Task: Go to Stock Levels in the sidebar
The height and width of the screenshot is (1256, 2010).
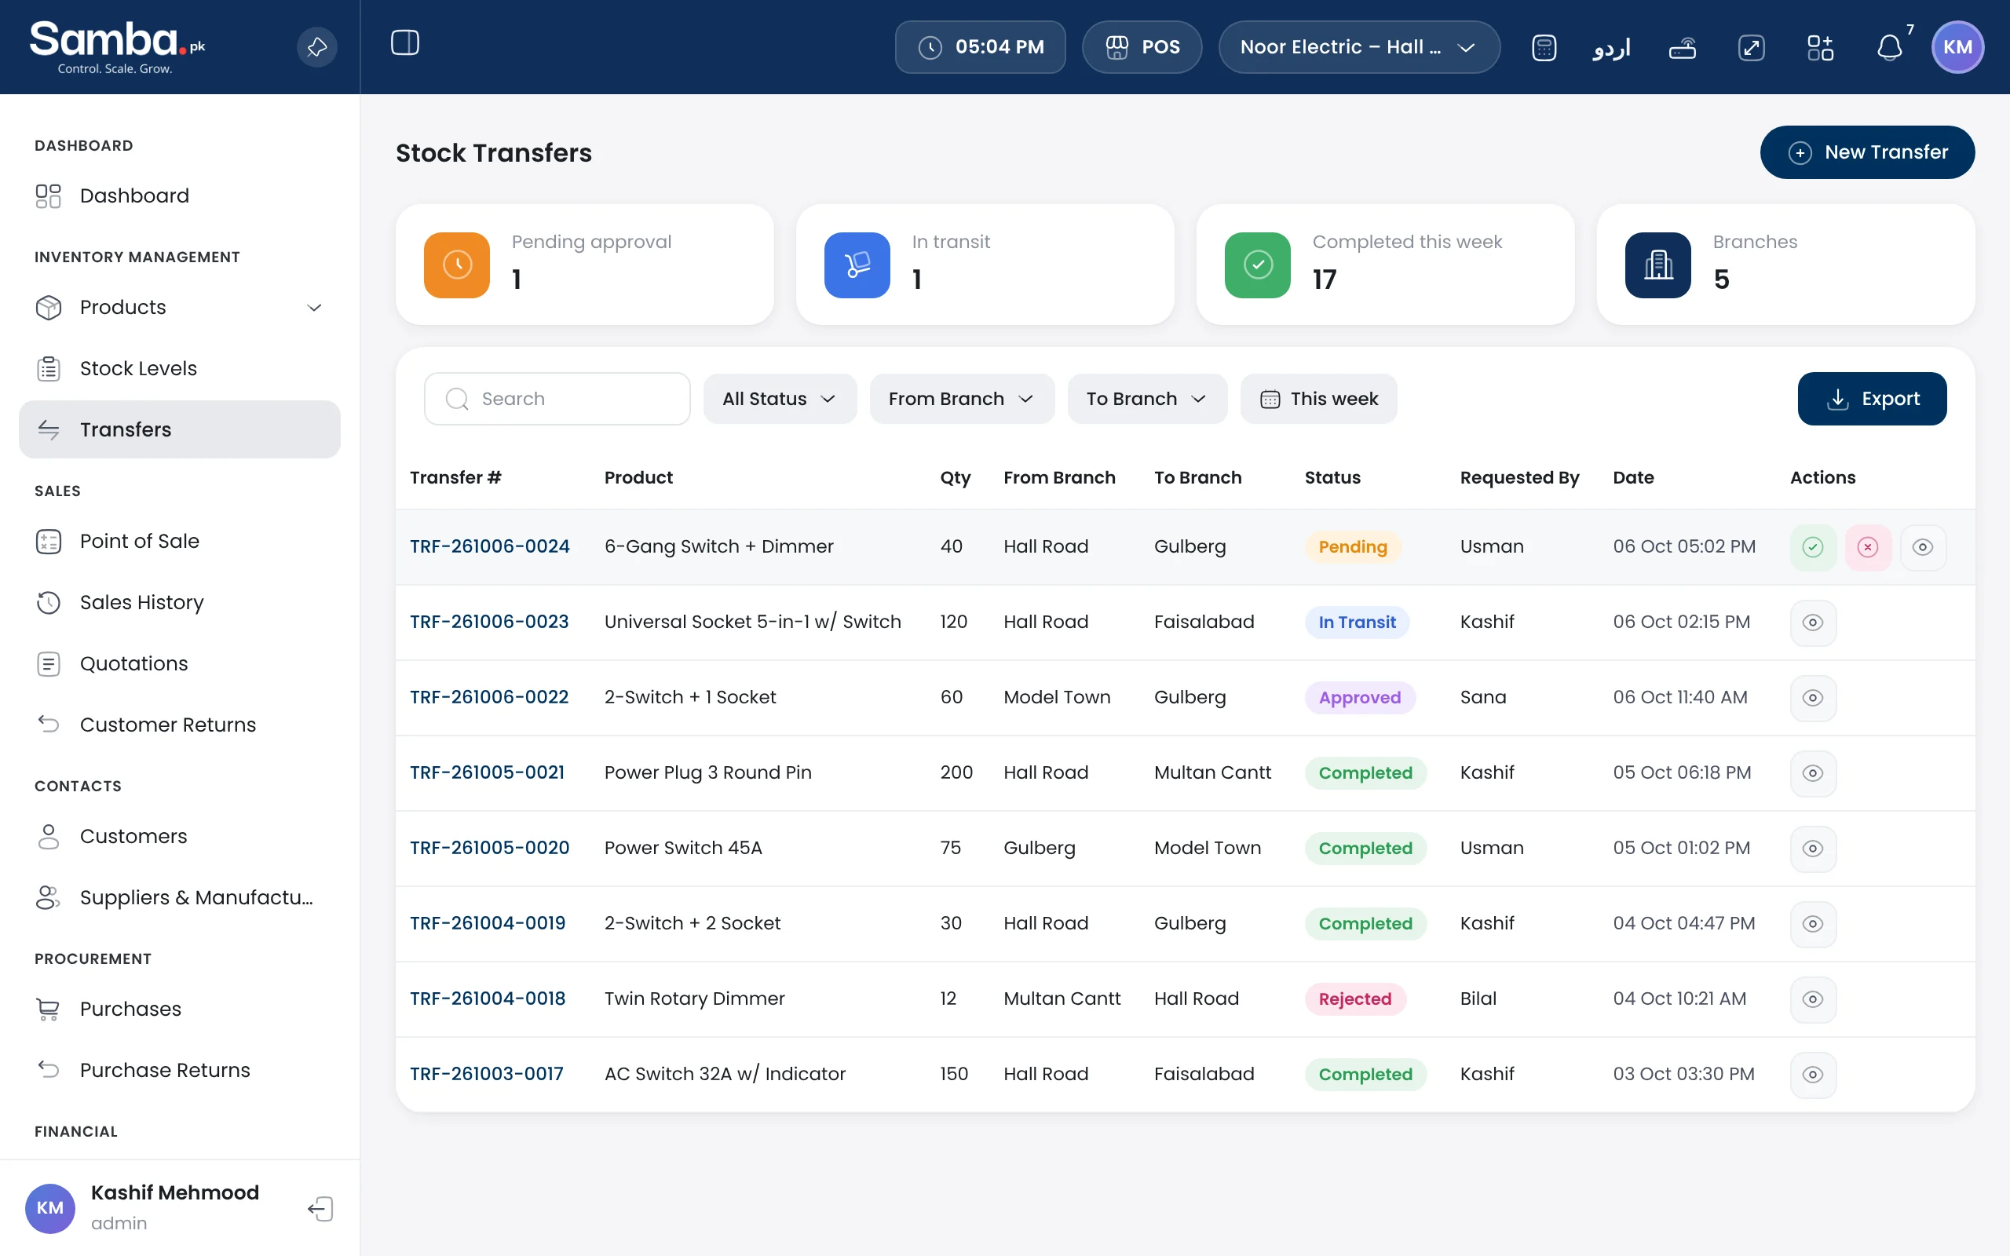Action: tap(179, 368)
